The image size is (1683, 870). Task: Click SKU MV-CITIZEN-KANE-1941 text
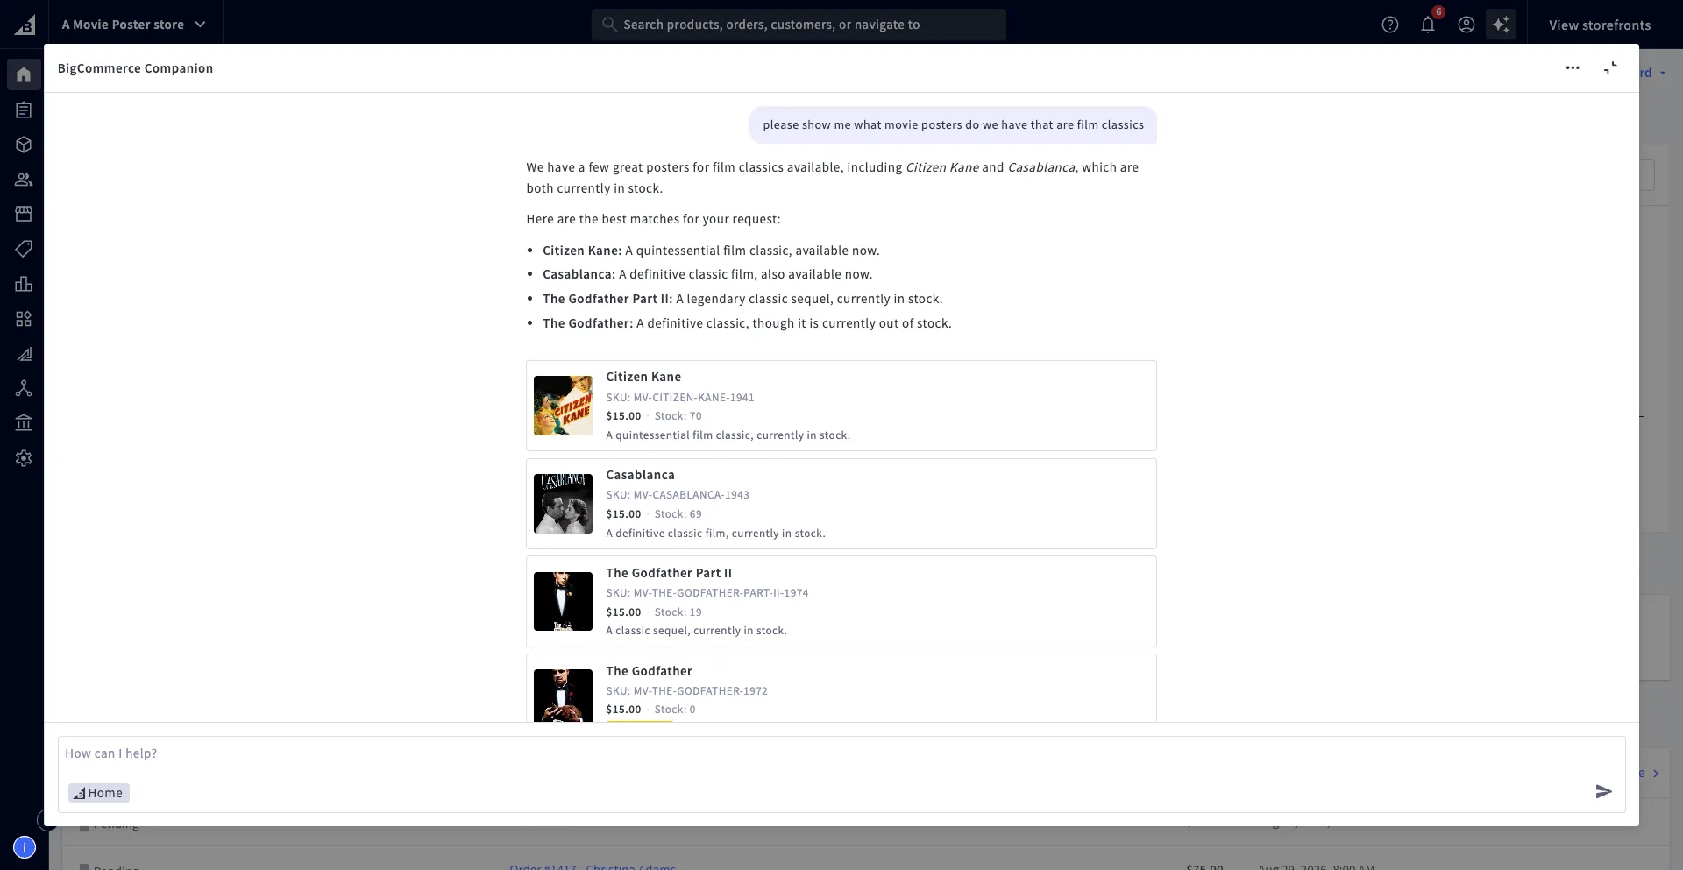coord(680,398)
